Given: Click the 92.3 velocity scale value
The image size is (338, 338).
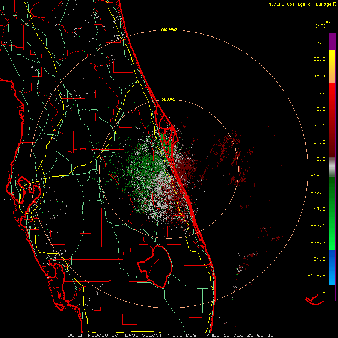Looking at the screenshot, I should [320, 59].
